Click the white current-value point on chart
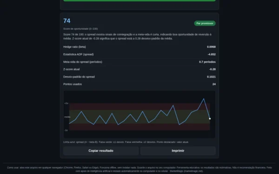Image resolution: width=279 pixels, height=174 pixels. (x=210, y=119)
